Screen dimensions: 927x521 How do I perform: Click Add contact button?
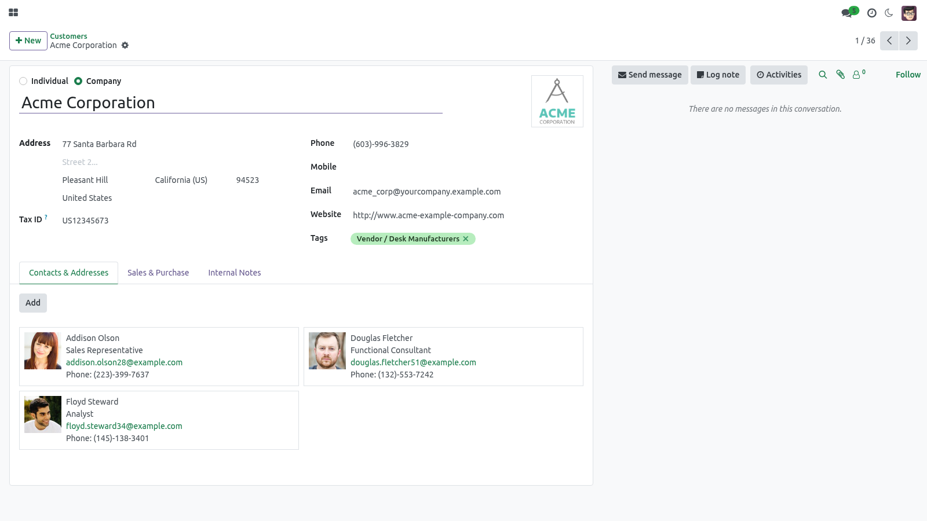33,303
